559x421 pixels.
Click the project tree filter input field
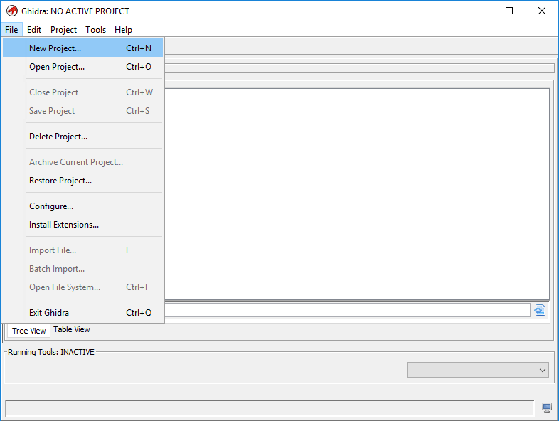point(347,310)
